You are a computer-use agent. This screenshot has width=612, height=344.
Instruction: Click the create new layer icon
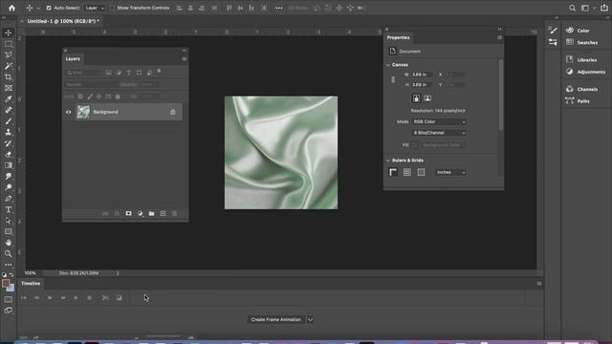pyautogui.click(x=163, y=214)
